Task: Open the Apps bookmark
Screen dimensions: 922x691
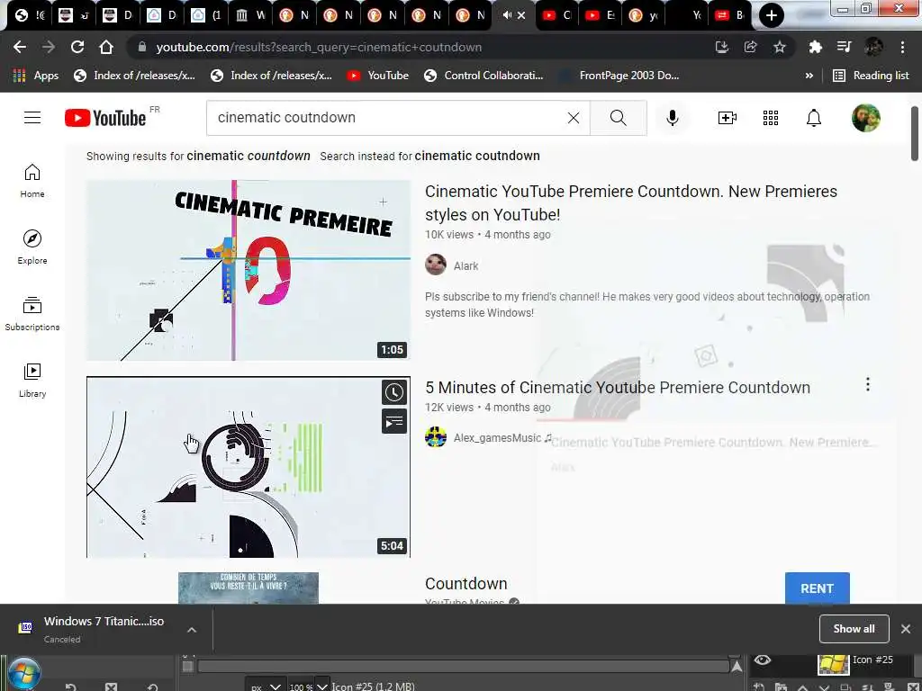Action: click(36, 76)
